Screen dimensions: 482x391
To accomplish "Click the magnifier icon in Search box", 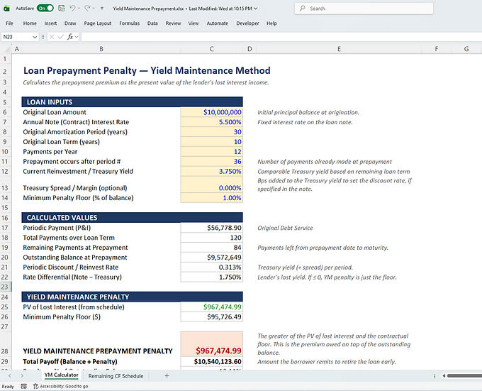I will coord(303,9).
